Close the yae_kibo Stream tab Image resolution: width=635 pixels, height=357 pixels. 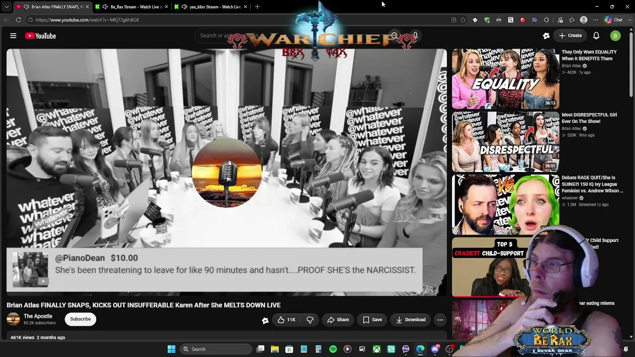[245, 7]
